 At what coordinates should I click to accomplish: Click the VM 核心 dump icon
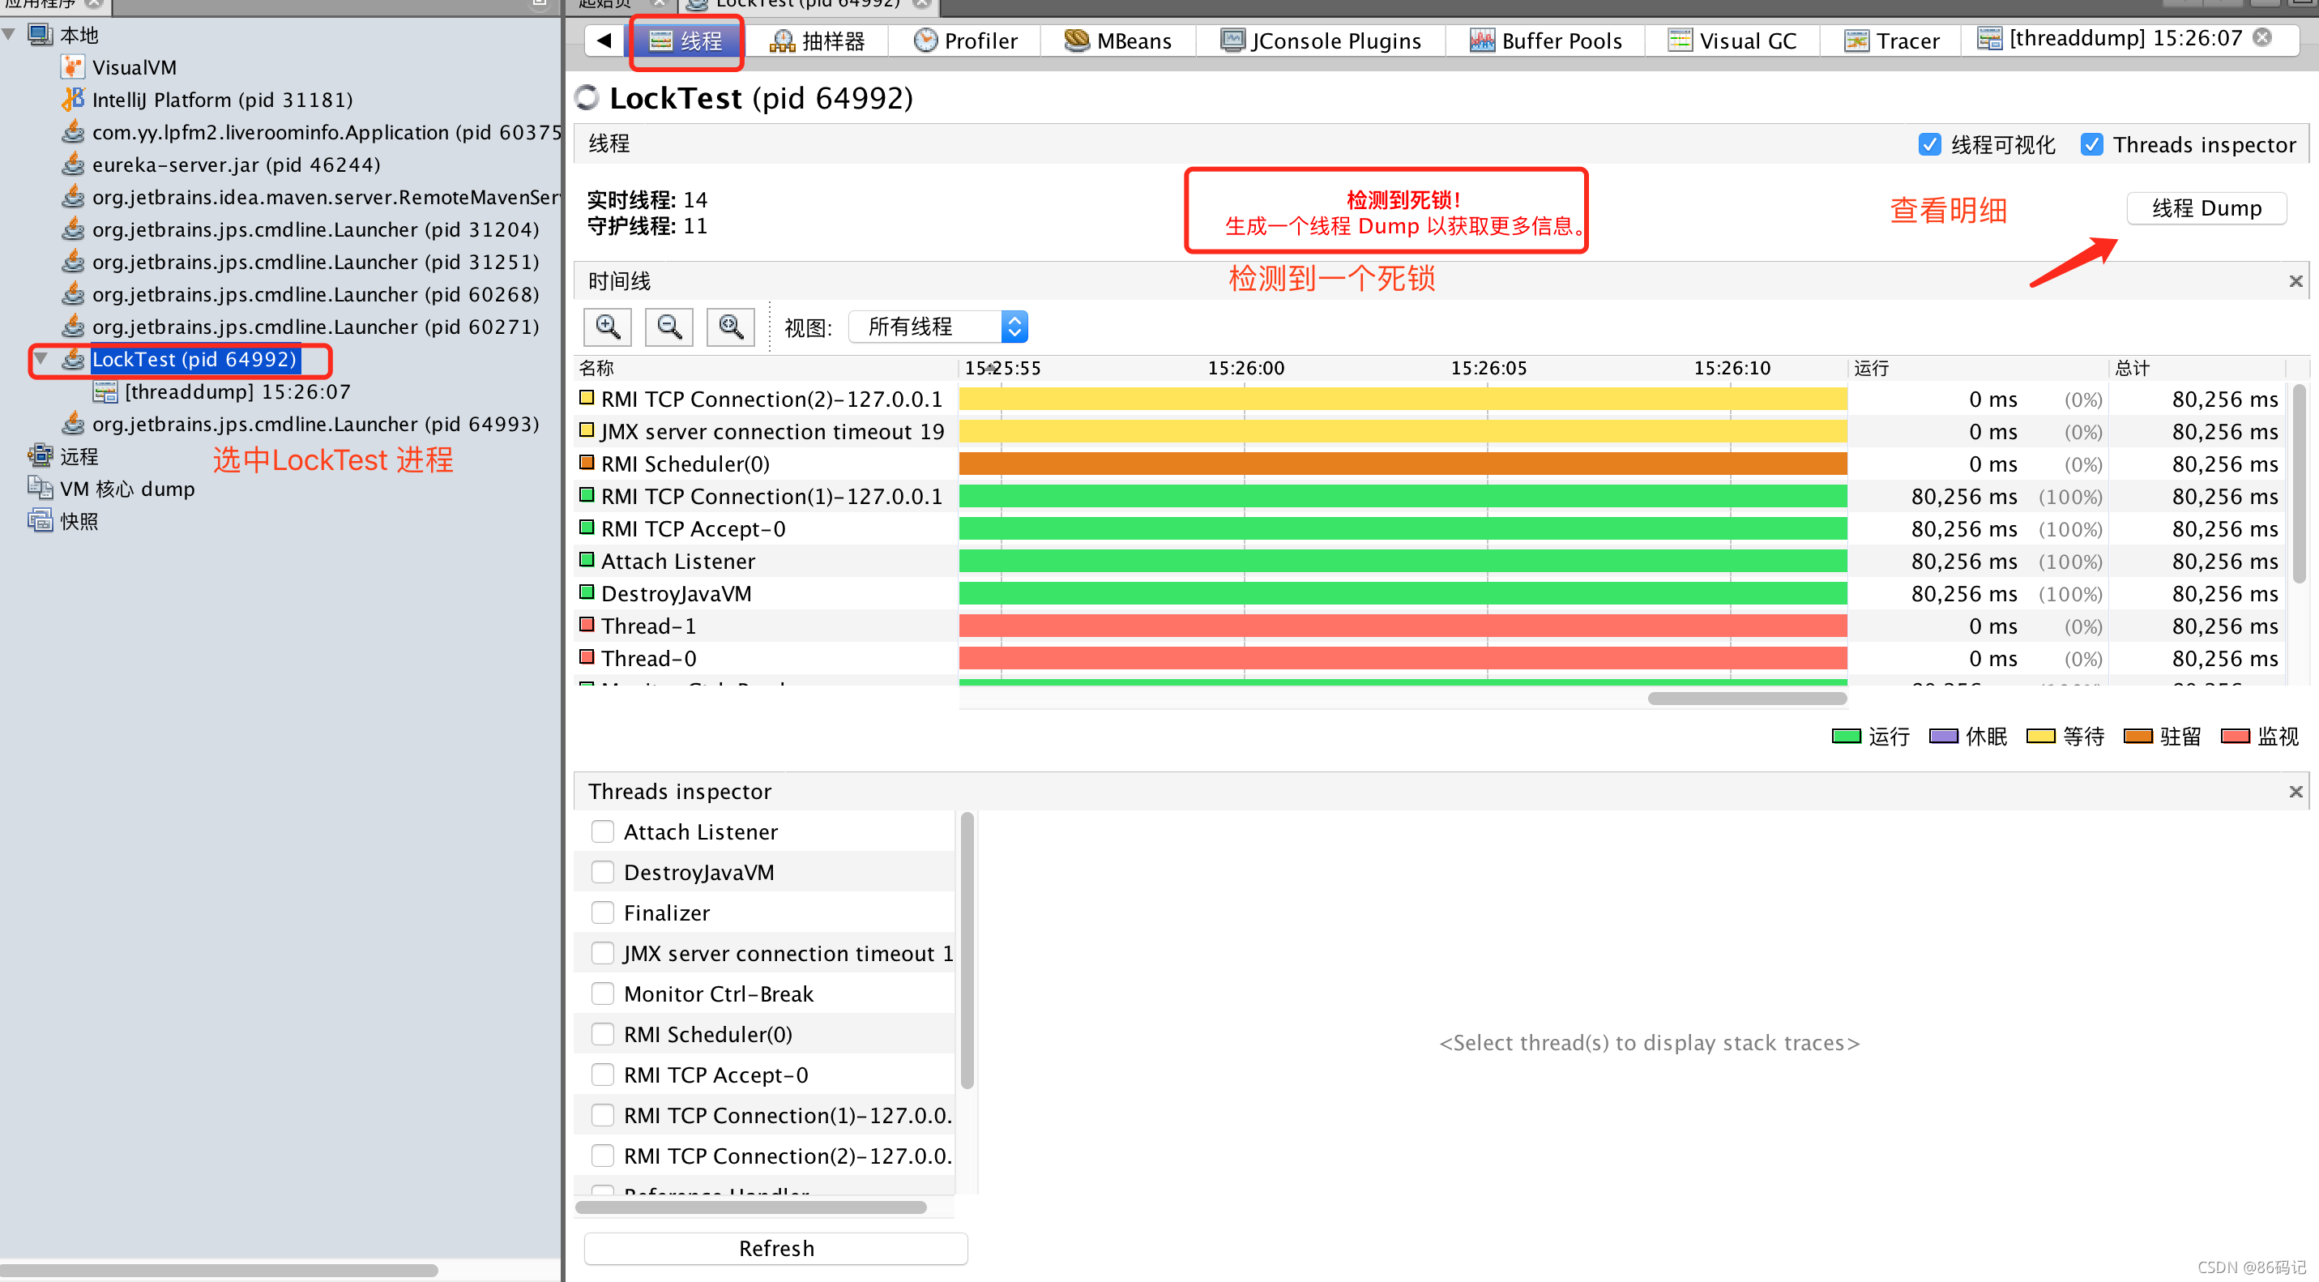click(x=41, y=488)
